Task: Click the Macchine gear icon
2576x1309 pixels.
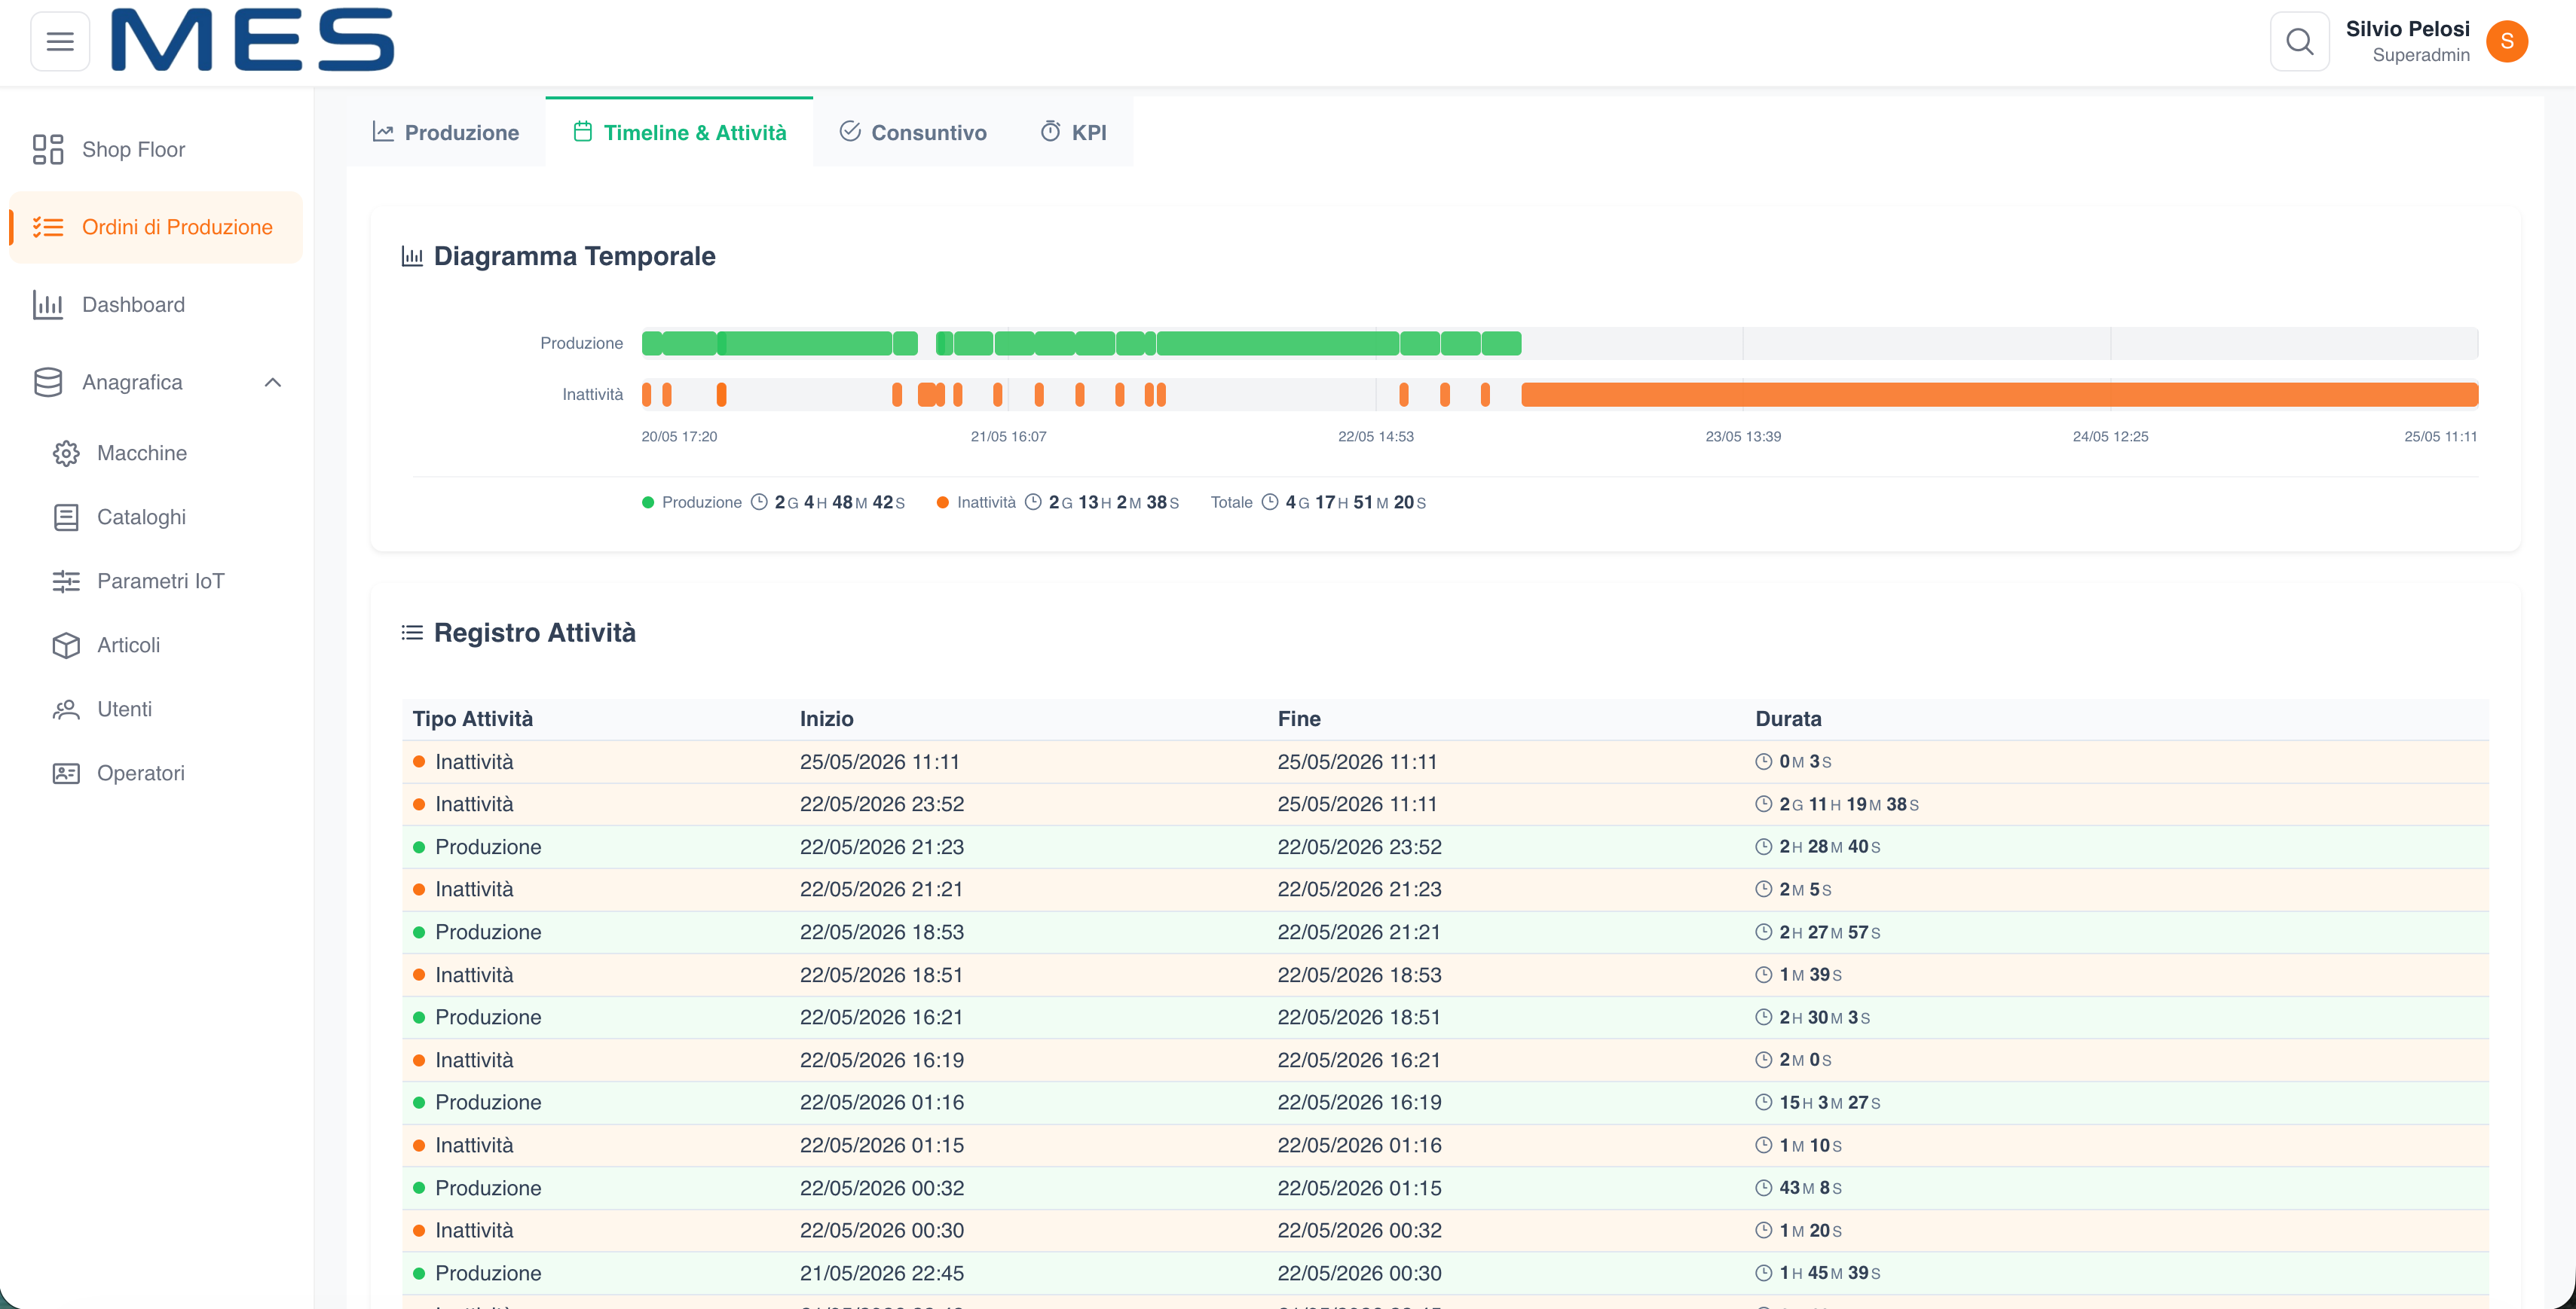Action: [x=66, y=453]
